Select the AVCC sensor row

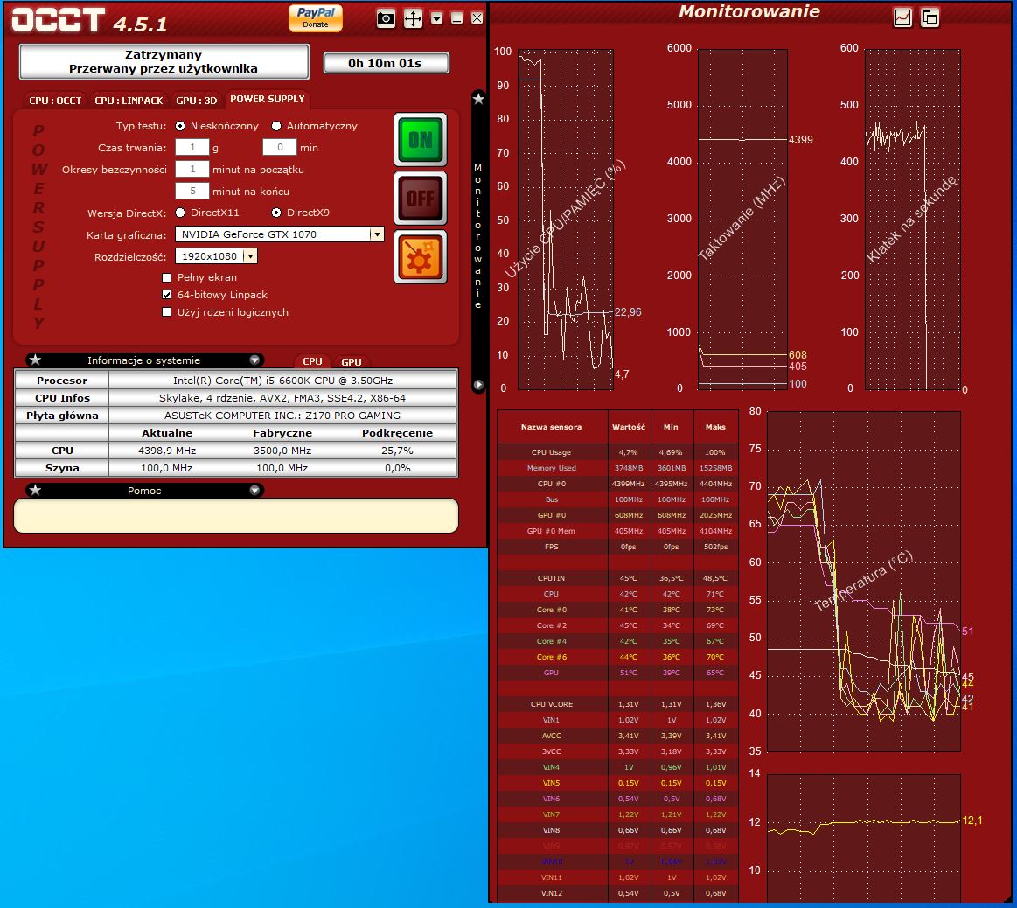[617, 736]
